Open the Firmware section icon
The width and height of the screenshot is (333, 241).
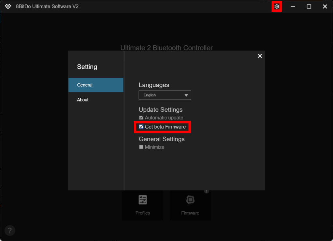tap(190, 200)
